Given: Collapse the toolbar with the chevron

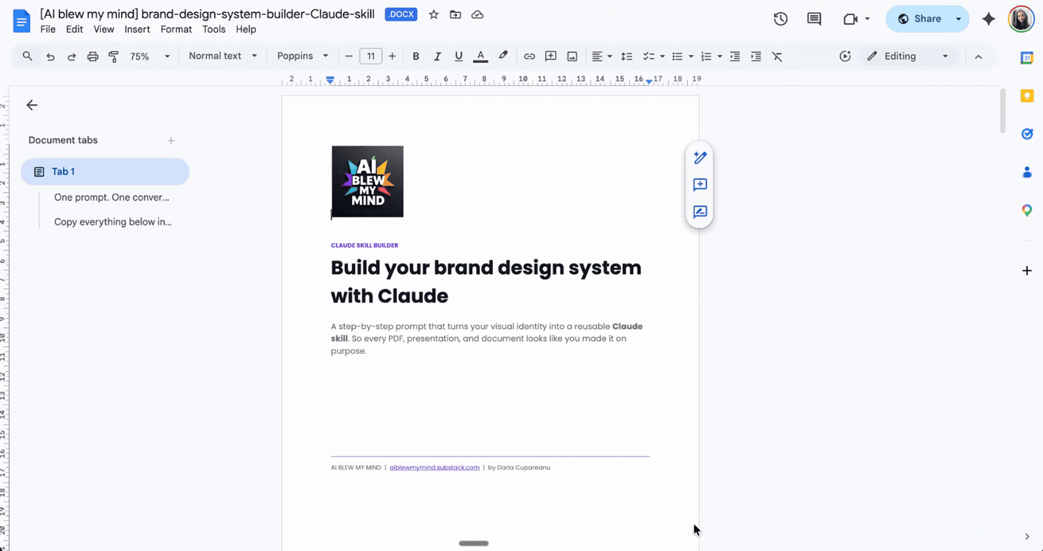Looking at the screenshot, I should coord(979,57).
